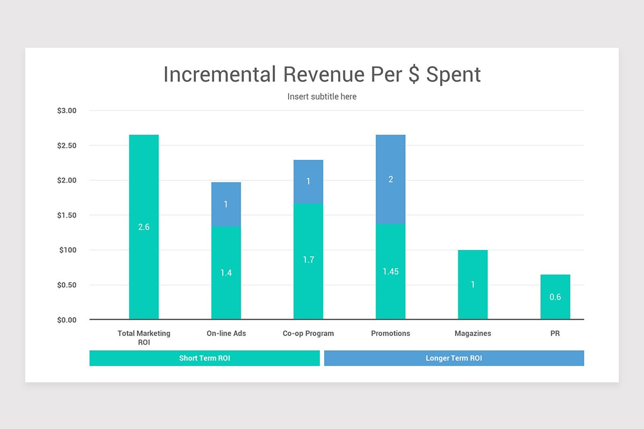Select the Promotions green bar segment

391,272
